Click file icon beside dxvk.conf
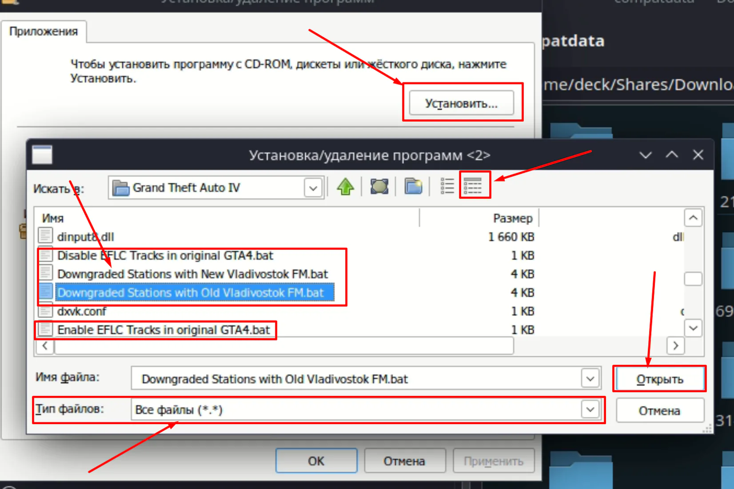 (x=45, y=311)
